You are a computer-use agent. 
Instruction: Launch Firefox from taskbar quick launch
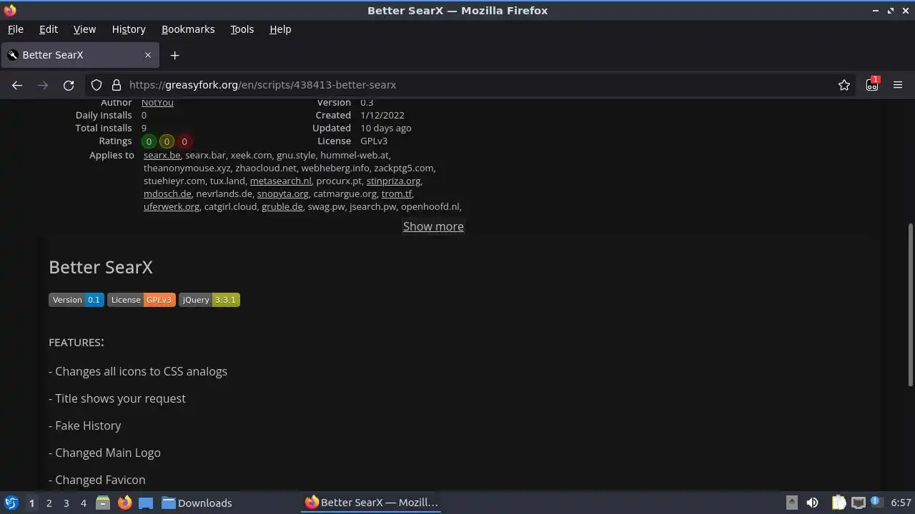pos(124,503)
